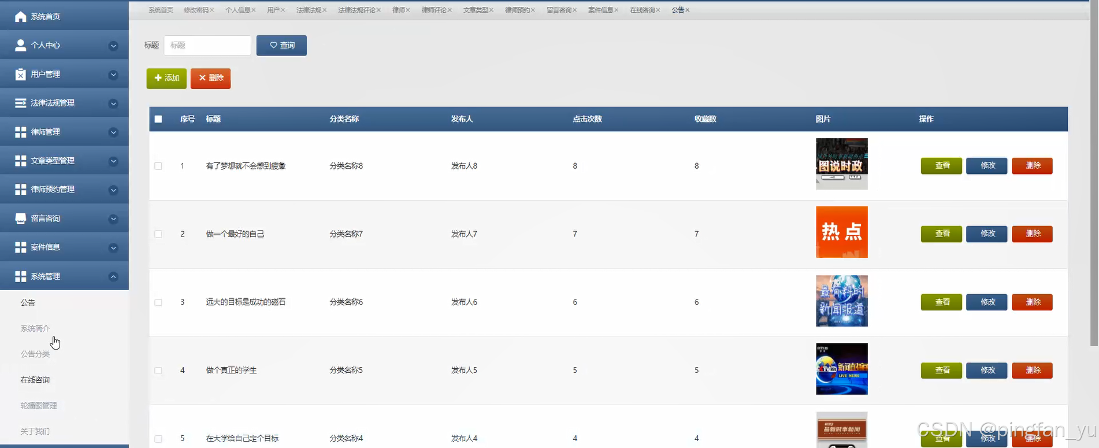Open the 关于我们 submenu item
The height and width of the screenshot is (448, 1099).
(x=35, y=431)
